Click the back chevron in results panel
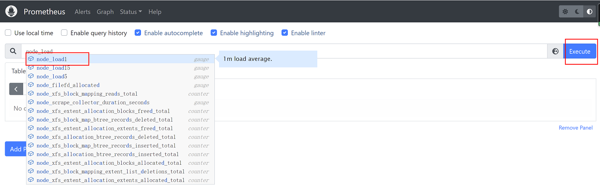 16,89
